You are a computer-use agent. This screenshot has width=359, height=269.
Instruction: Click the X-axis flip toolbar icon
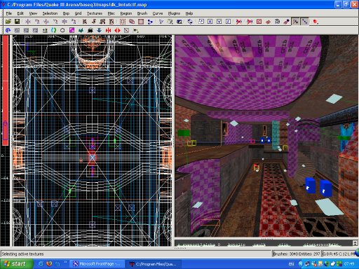click(28, 22)
